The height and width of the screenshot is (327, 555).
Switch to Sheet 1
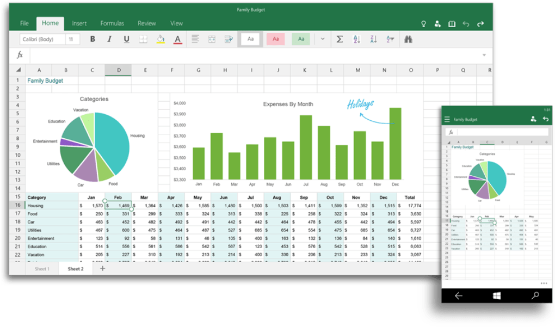[x=42, y=268]
